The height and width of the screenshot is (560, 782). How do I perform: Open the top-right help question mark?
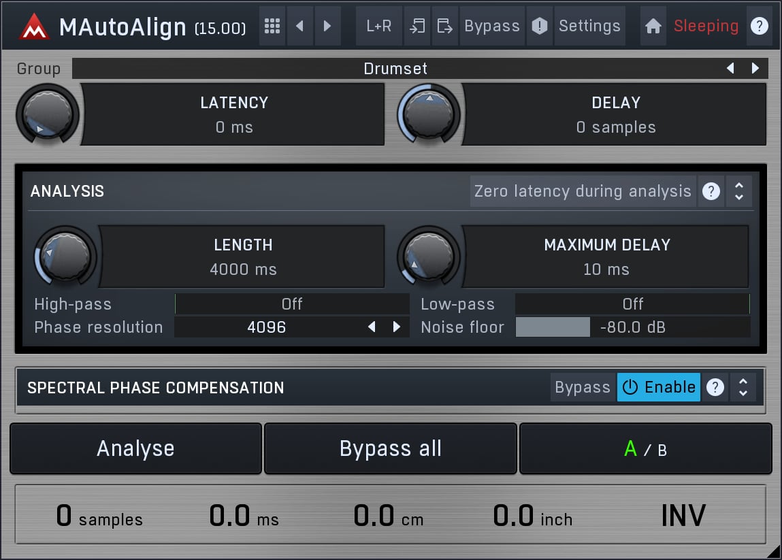759,27
